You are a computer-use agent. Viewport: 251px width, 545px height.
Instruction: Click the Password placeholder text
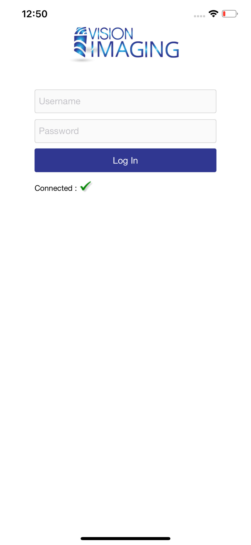[59, 131]
